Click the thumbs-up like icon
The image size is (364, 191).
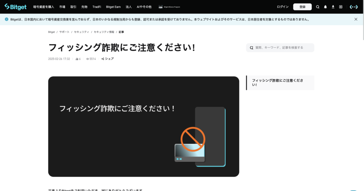point(77,59)
